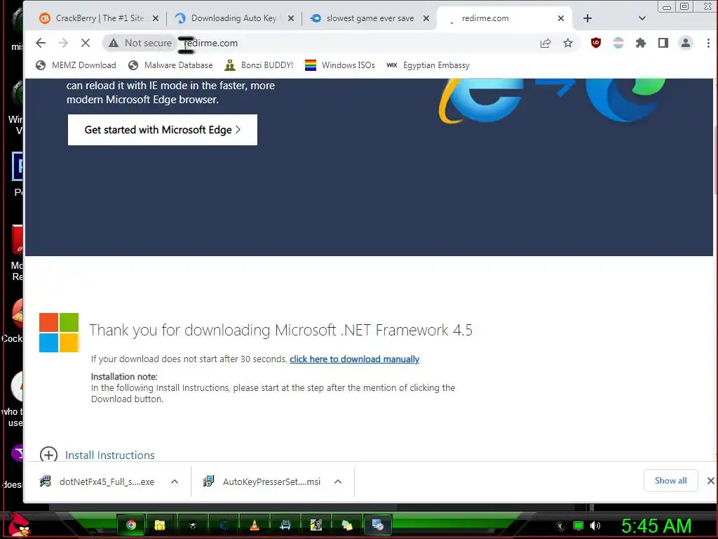Open Chrome from the taskbar
Screen dimensions: 718x539
click(131, 525)
